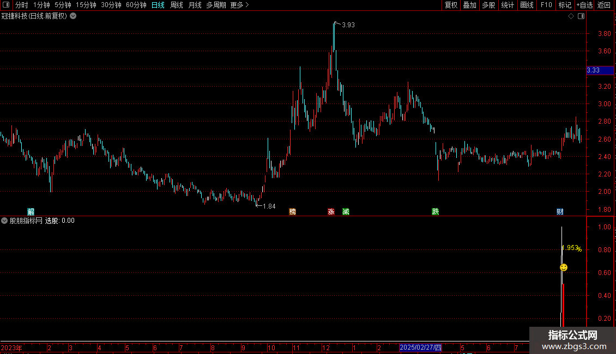The image size is (616, 354).
Task: Click 返回 to go back
Action: tap(604, 5)
